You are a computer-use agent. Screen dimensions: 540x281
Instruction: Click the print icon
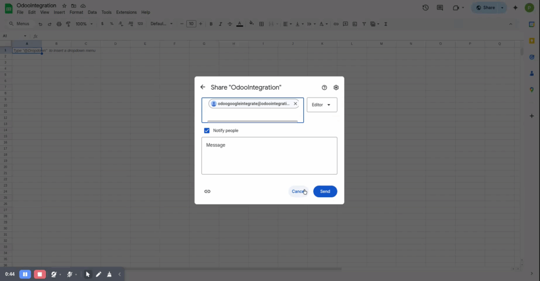point(59,24)
